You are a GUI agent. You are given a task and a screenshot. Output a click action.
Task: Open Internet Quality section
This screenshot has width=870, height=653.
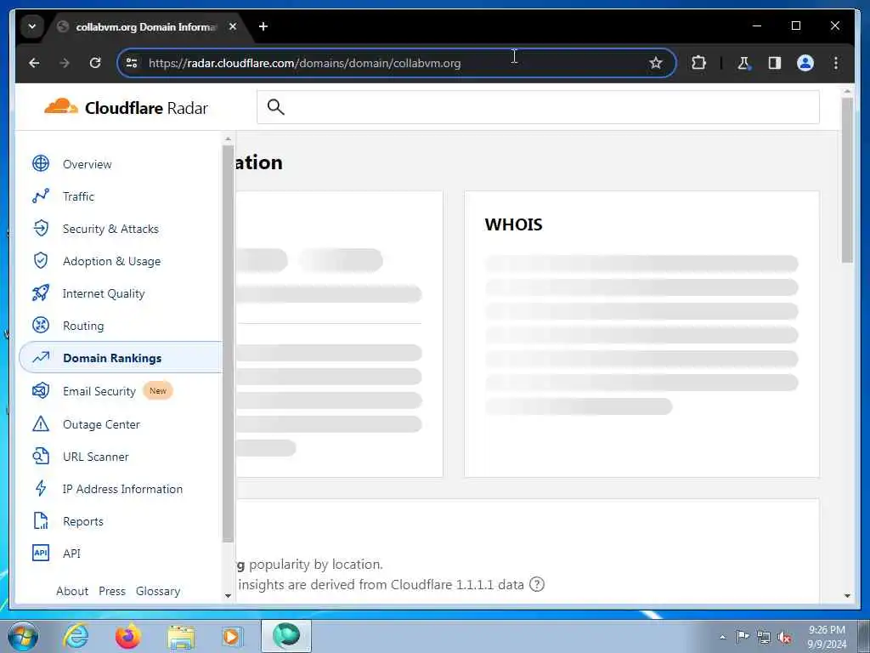click(104, 293)
